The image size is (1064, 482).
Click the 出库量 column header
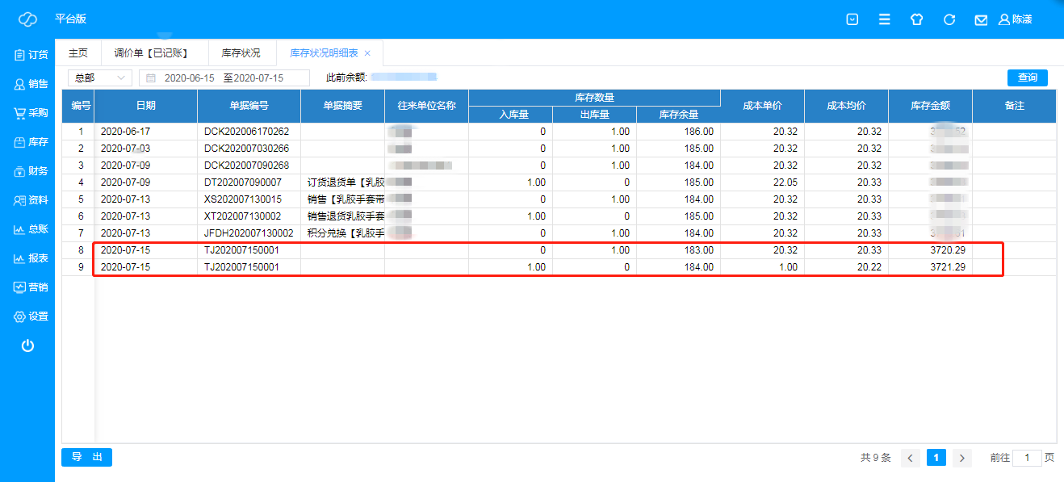pyautogui.click(x=594, y=115)
